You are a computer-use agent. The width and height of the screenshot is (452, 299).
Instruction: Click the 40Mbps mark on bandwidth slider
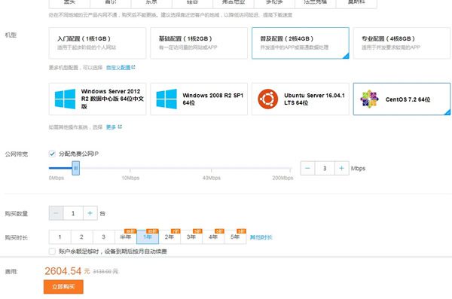[x=211, y=178]
